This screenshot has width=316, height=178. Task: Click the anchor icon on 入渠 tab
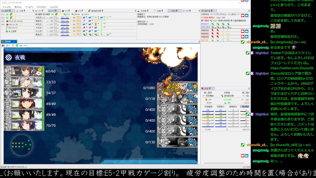[x=17, y=11]
